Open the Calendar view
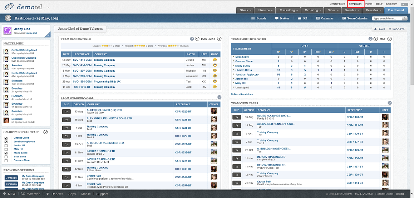414x198 pixels. click(325, 18)
